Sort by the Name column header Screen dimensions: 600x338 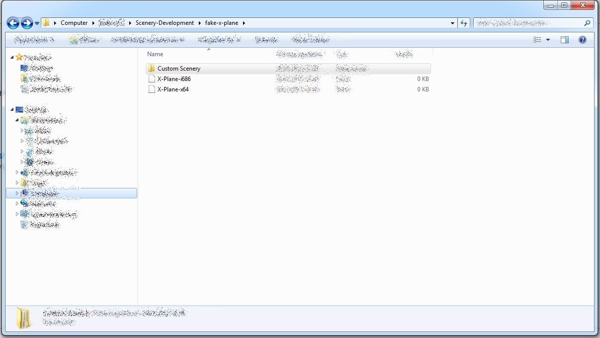155,54
